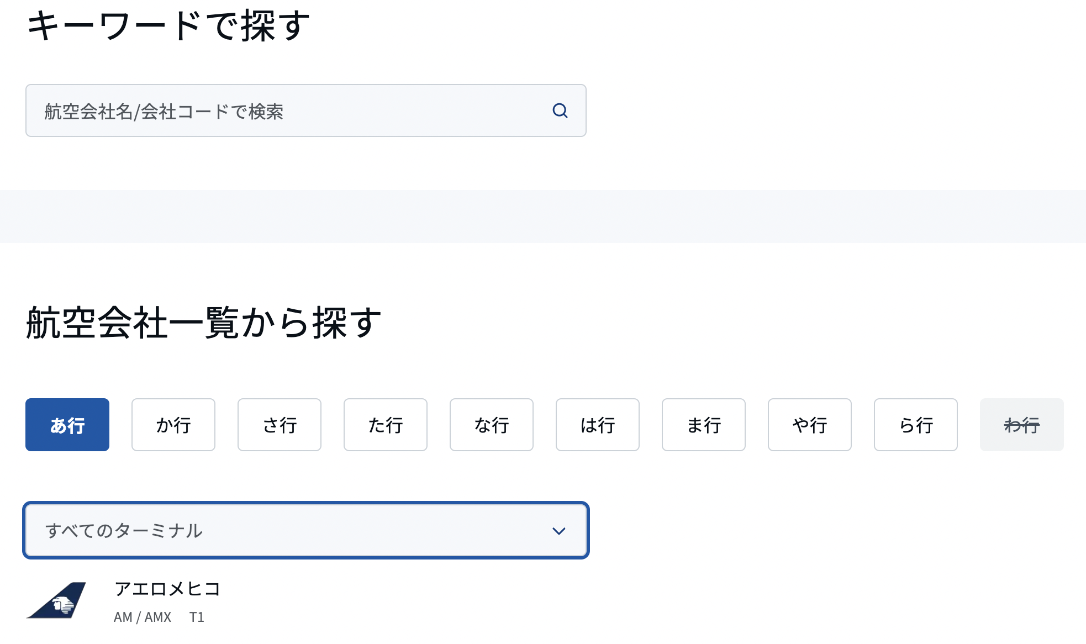Select the や行 tab
Image resolution: width=1086 pixels, height=644 pixels.
click(810, 425)
